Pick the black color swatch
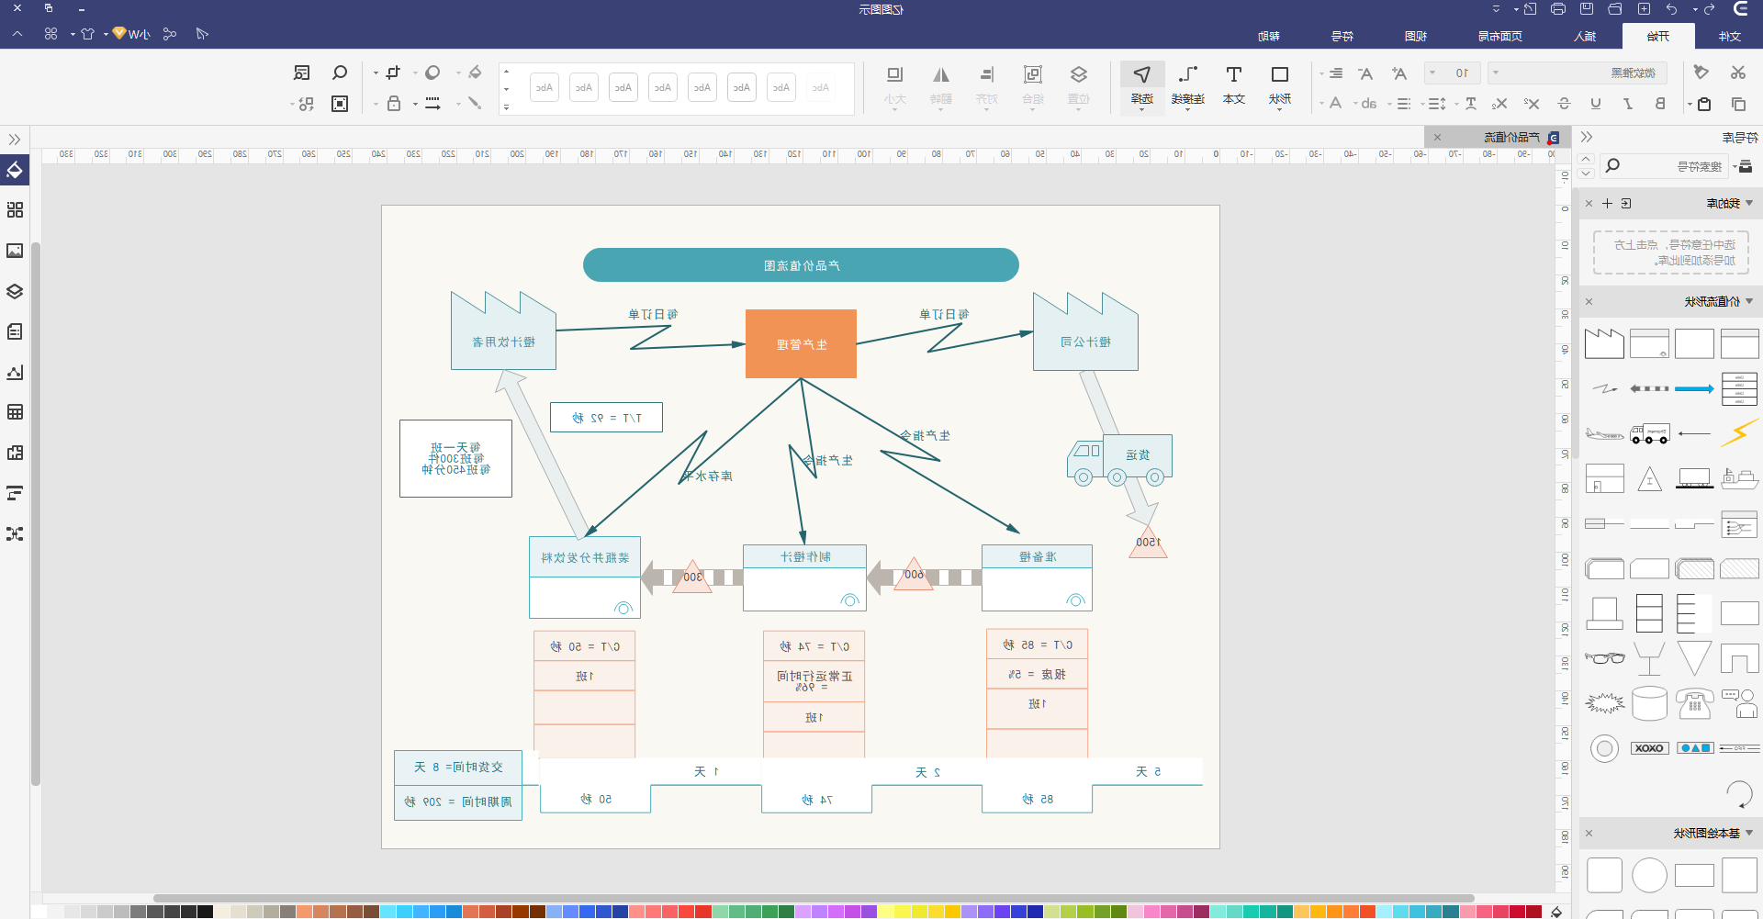 tap(205, 912)
